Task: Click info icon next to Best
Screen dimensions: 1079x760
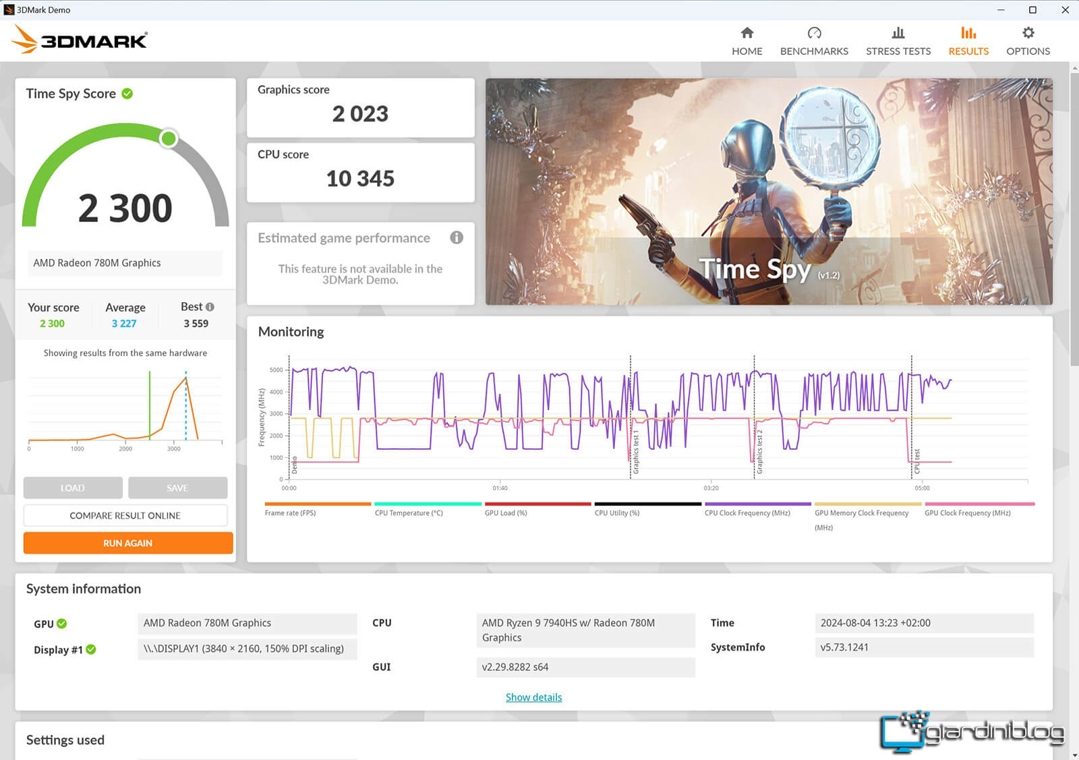Action: pyautogui.click(x=210, y=307)
